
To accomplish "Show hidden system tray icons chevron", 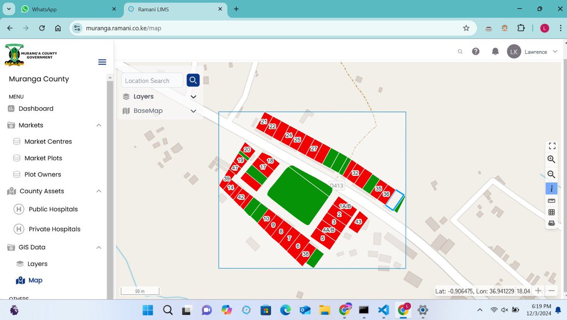I will tap(480, 310).
